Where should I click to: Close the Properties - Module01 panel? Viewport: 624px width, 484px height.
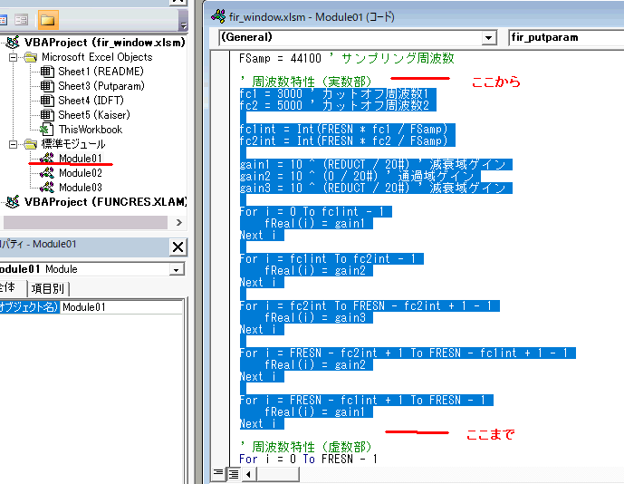pos(178,247)
